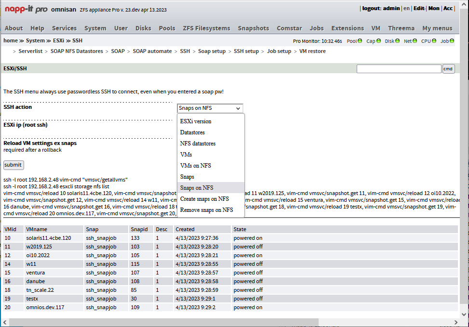Image resolution: width=469 pixels, height=327 pixels.
Task: Pick 'ESXi version' in dropdown list
Action: (195, 121)
